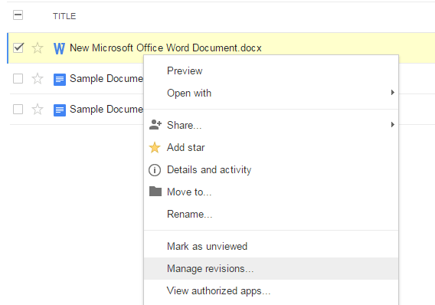Open Details and activity

coord(271,169)
